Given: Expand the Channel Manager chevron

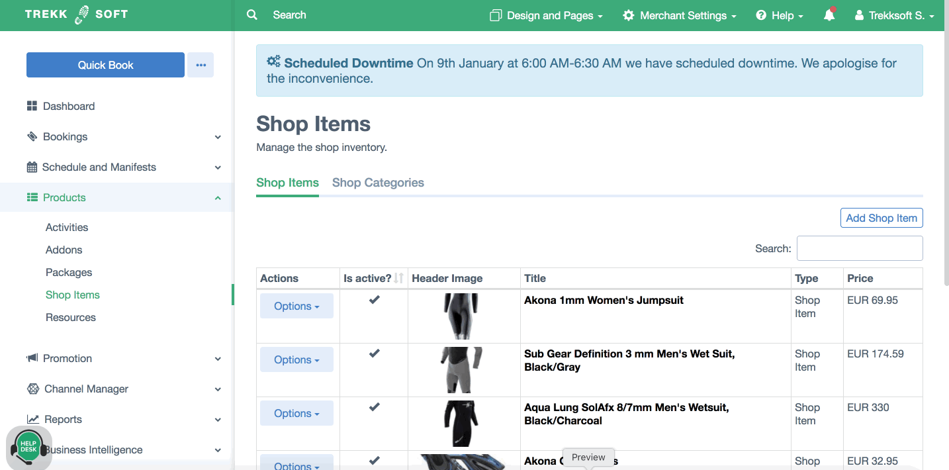Looking at the screenshot, I should (218, 389).
